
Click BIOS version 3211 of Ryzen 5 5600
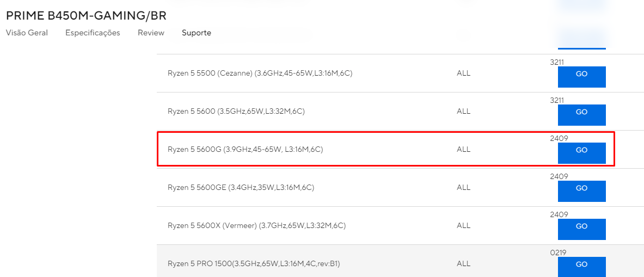(x=556, y=100)
